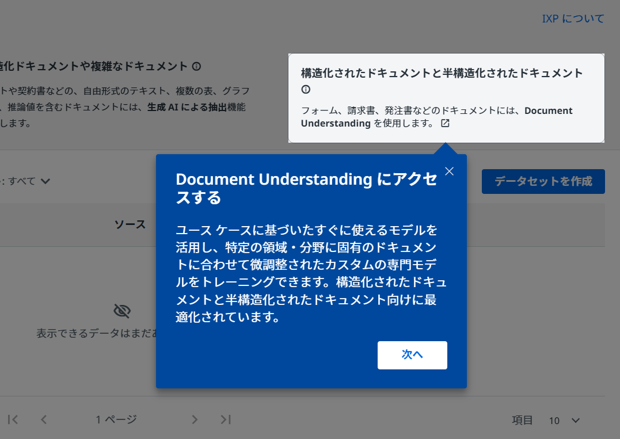This screenshot has width=620, height=439.
Task: Expand the 項目 page-size dropdown chevron
Action: point(575,421)
